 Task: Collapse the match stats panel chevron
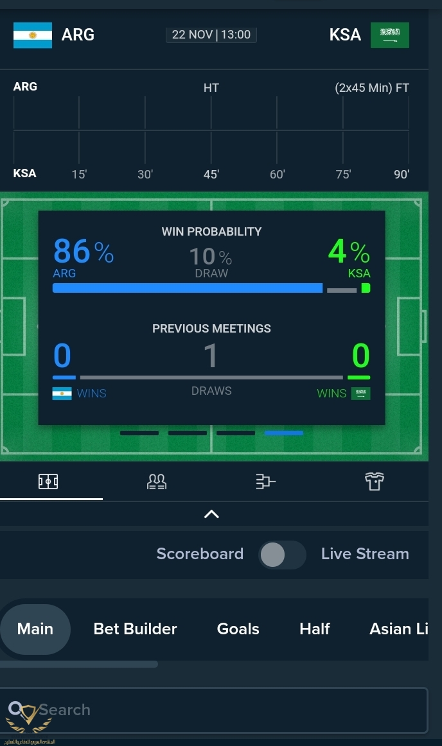tap(211, 514)
